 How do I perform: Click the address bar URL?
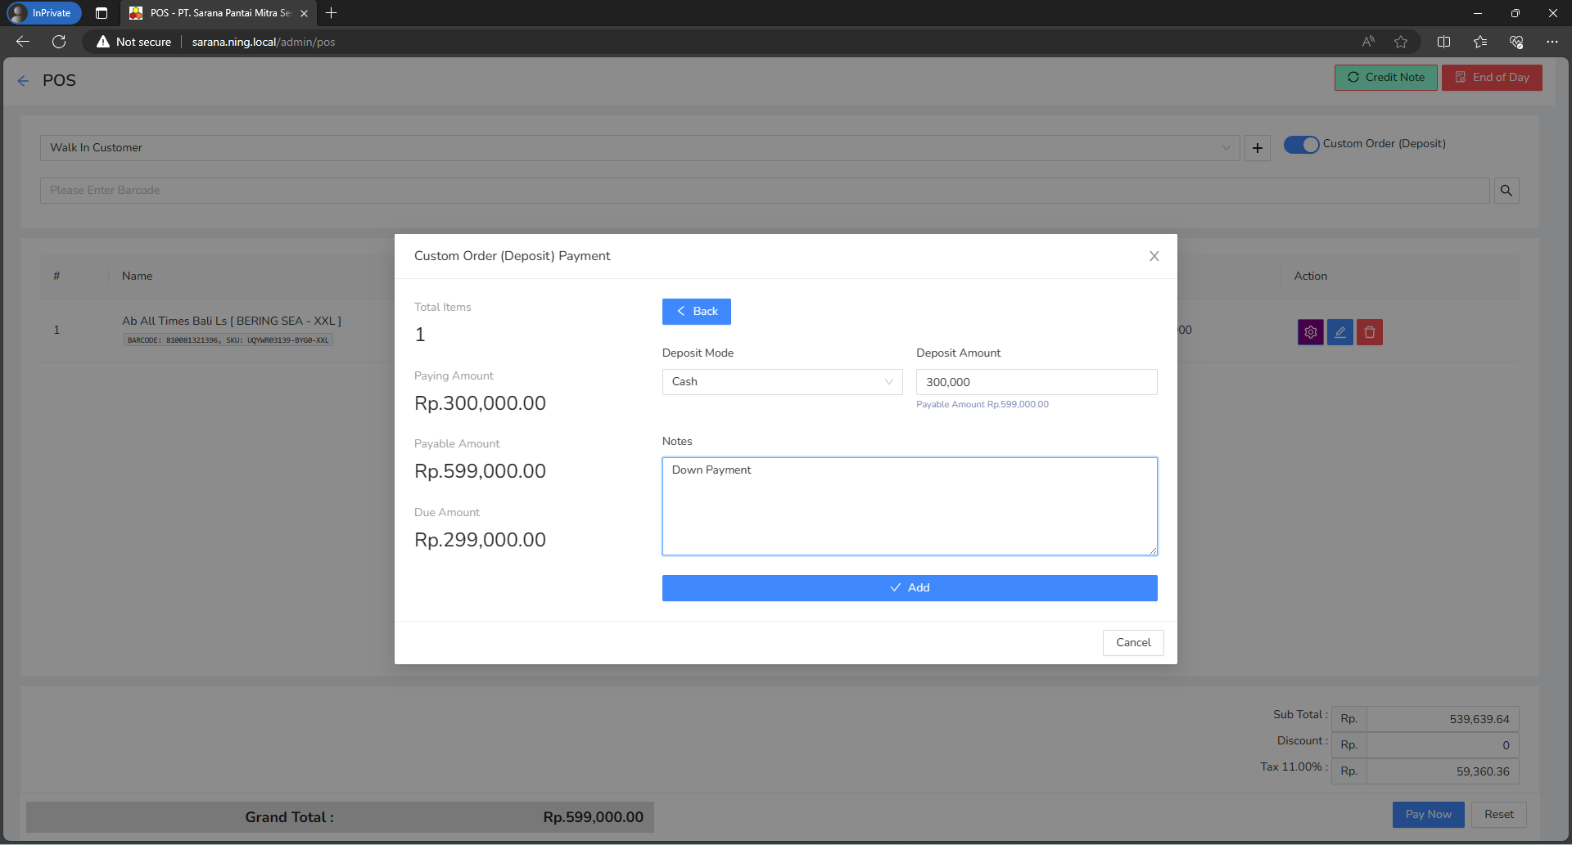click(x=264, y=42)
